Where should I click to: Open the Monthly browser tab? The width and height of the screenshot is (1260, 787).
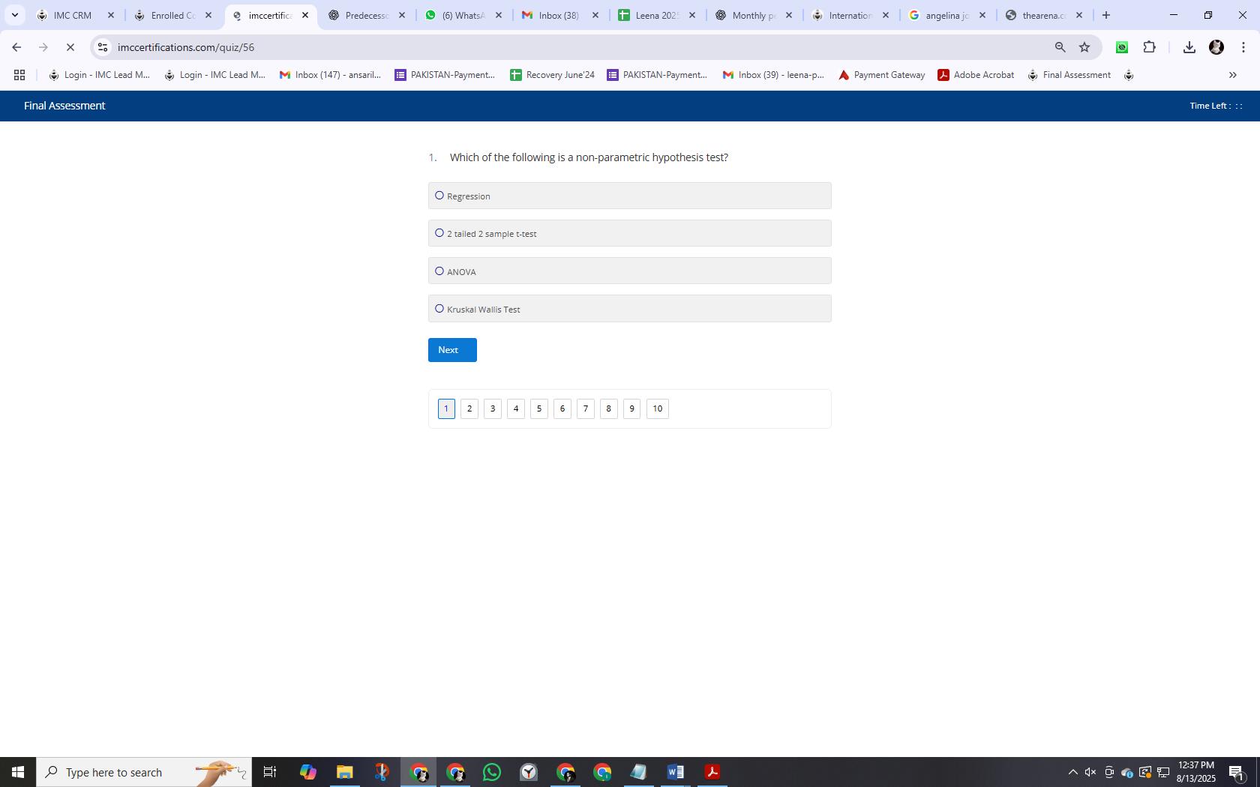754,15
